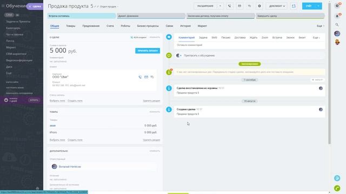Open chat with ООО Uber via chat icon
This screenshot has height=194, width=346.
coord(152,77)
